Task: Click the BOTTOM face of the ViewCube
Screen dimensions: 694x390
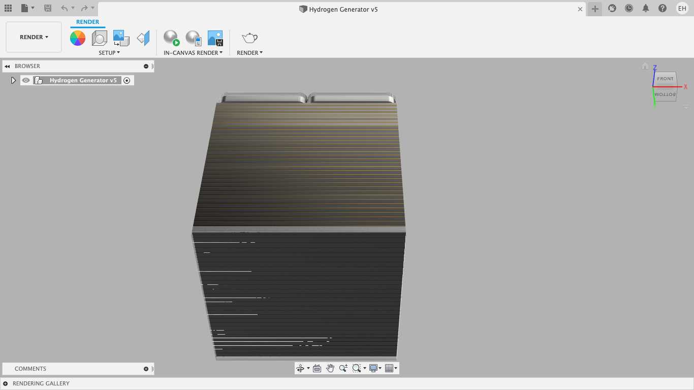Action: [665, 94]
